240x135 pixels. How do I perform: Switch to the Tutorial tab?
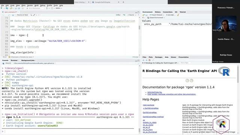tap(183, 12)
